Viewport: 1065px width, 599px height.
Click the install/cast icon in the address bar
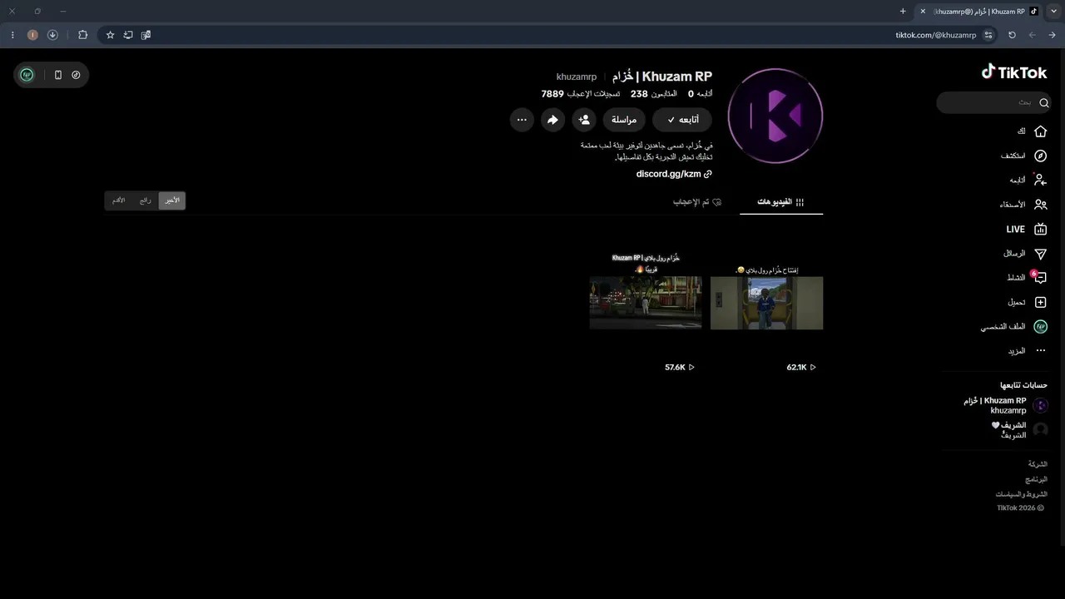tap(128, 35)
